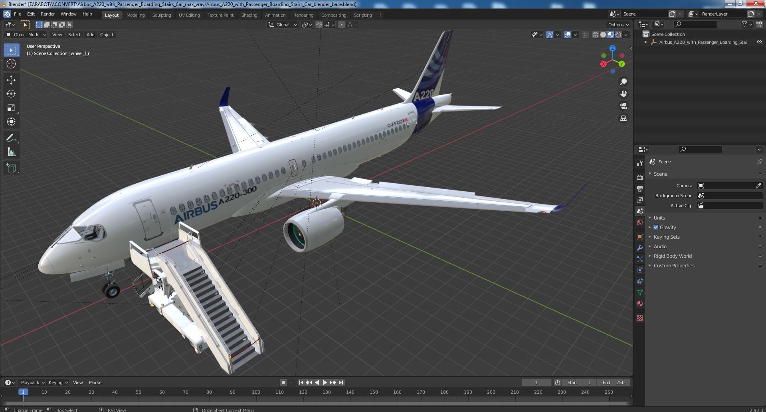Select the Rotate tool
766x412 pixels.
click(x=11, y=94)
